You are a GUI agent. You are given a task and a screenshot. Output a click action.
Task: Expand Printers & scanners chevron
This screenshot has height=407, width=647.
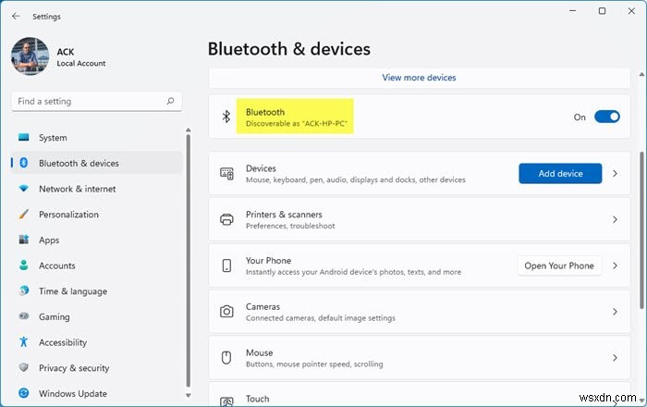tap(615, 219)
